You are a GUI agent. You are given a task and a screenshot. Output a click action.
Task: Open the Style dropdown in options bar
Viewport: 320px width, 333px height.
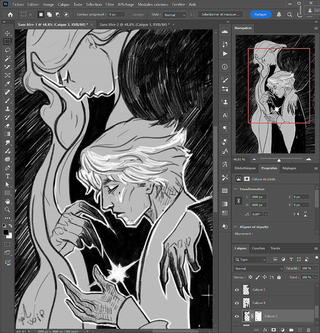(174, 15)
